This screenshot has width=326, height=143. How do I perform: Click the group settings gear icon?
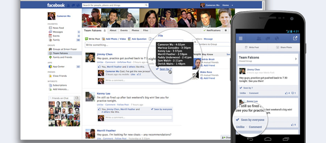tap(226, 30)
